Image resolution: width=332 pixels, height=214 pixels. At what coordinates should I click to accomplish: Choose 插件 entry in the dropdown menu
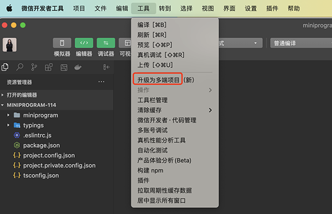click(x=175, y=181)
